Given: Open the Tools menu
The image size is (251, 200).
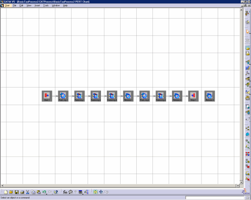Looking at the screenshot, I should tap(46, 5).
